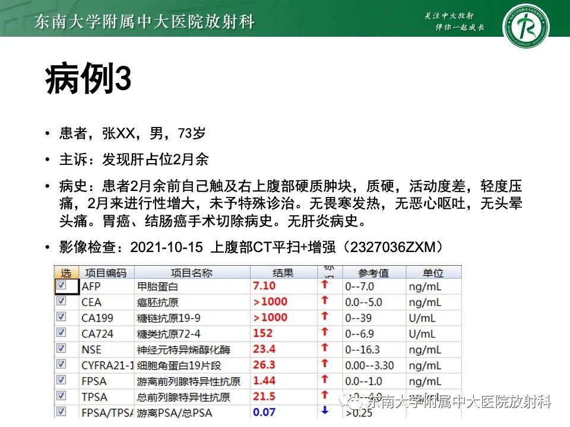Click the red up arrow in CA199 row
Screen dimensions: 570x427
point(325,316)
